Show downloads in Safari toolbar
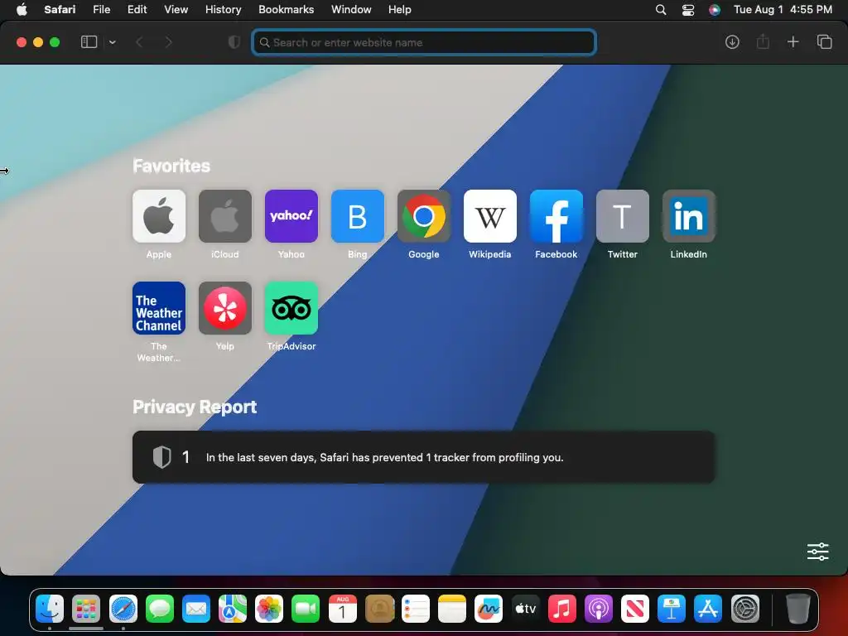Screen dimensions: 848x636 732,42
